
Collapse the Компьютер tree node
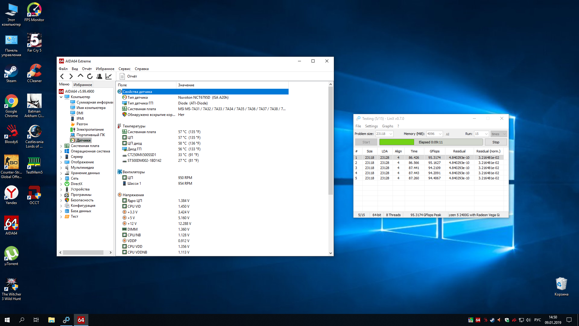[x=61, y=97]
